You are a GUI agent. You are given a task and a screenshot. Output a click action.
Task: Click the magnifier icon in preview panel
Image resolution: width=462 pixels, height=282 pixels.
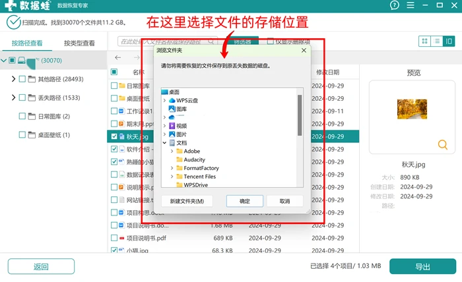click(443, 144)
